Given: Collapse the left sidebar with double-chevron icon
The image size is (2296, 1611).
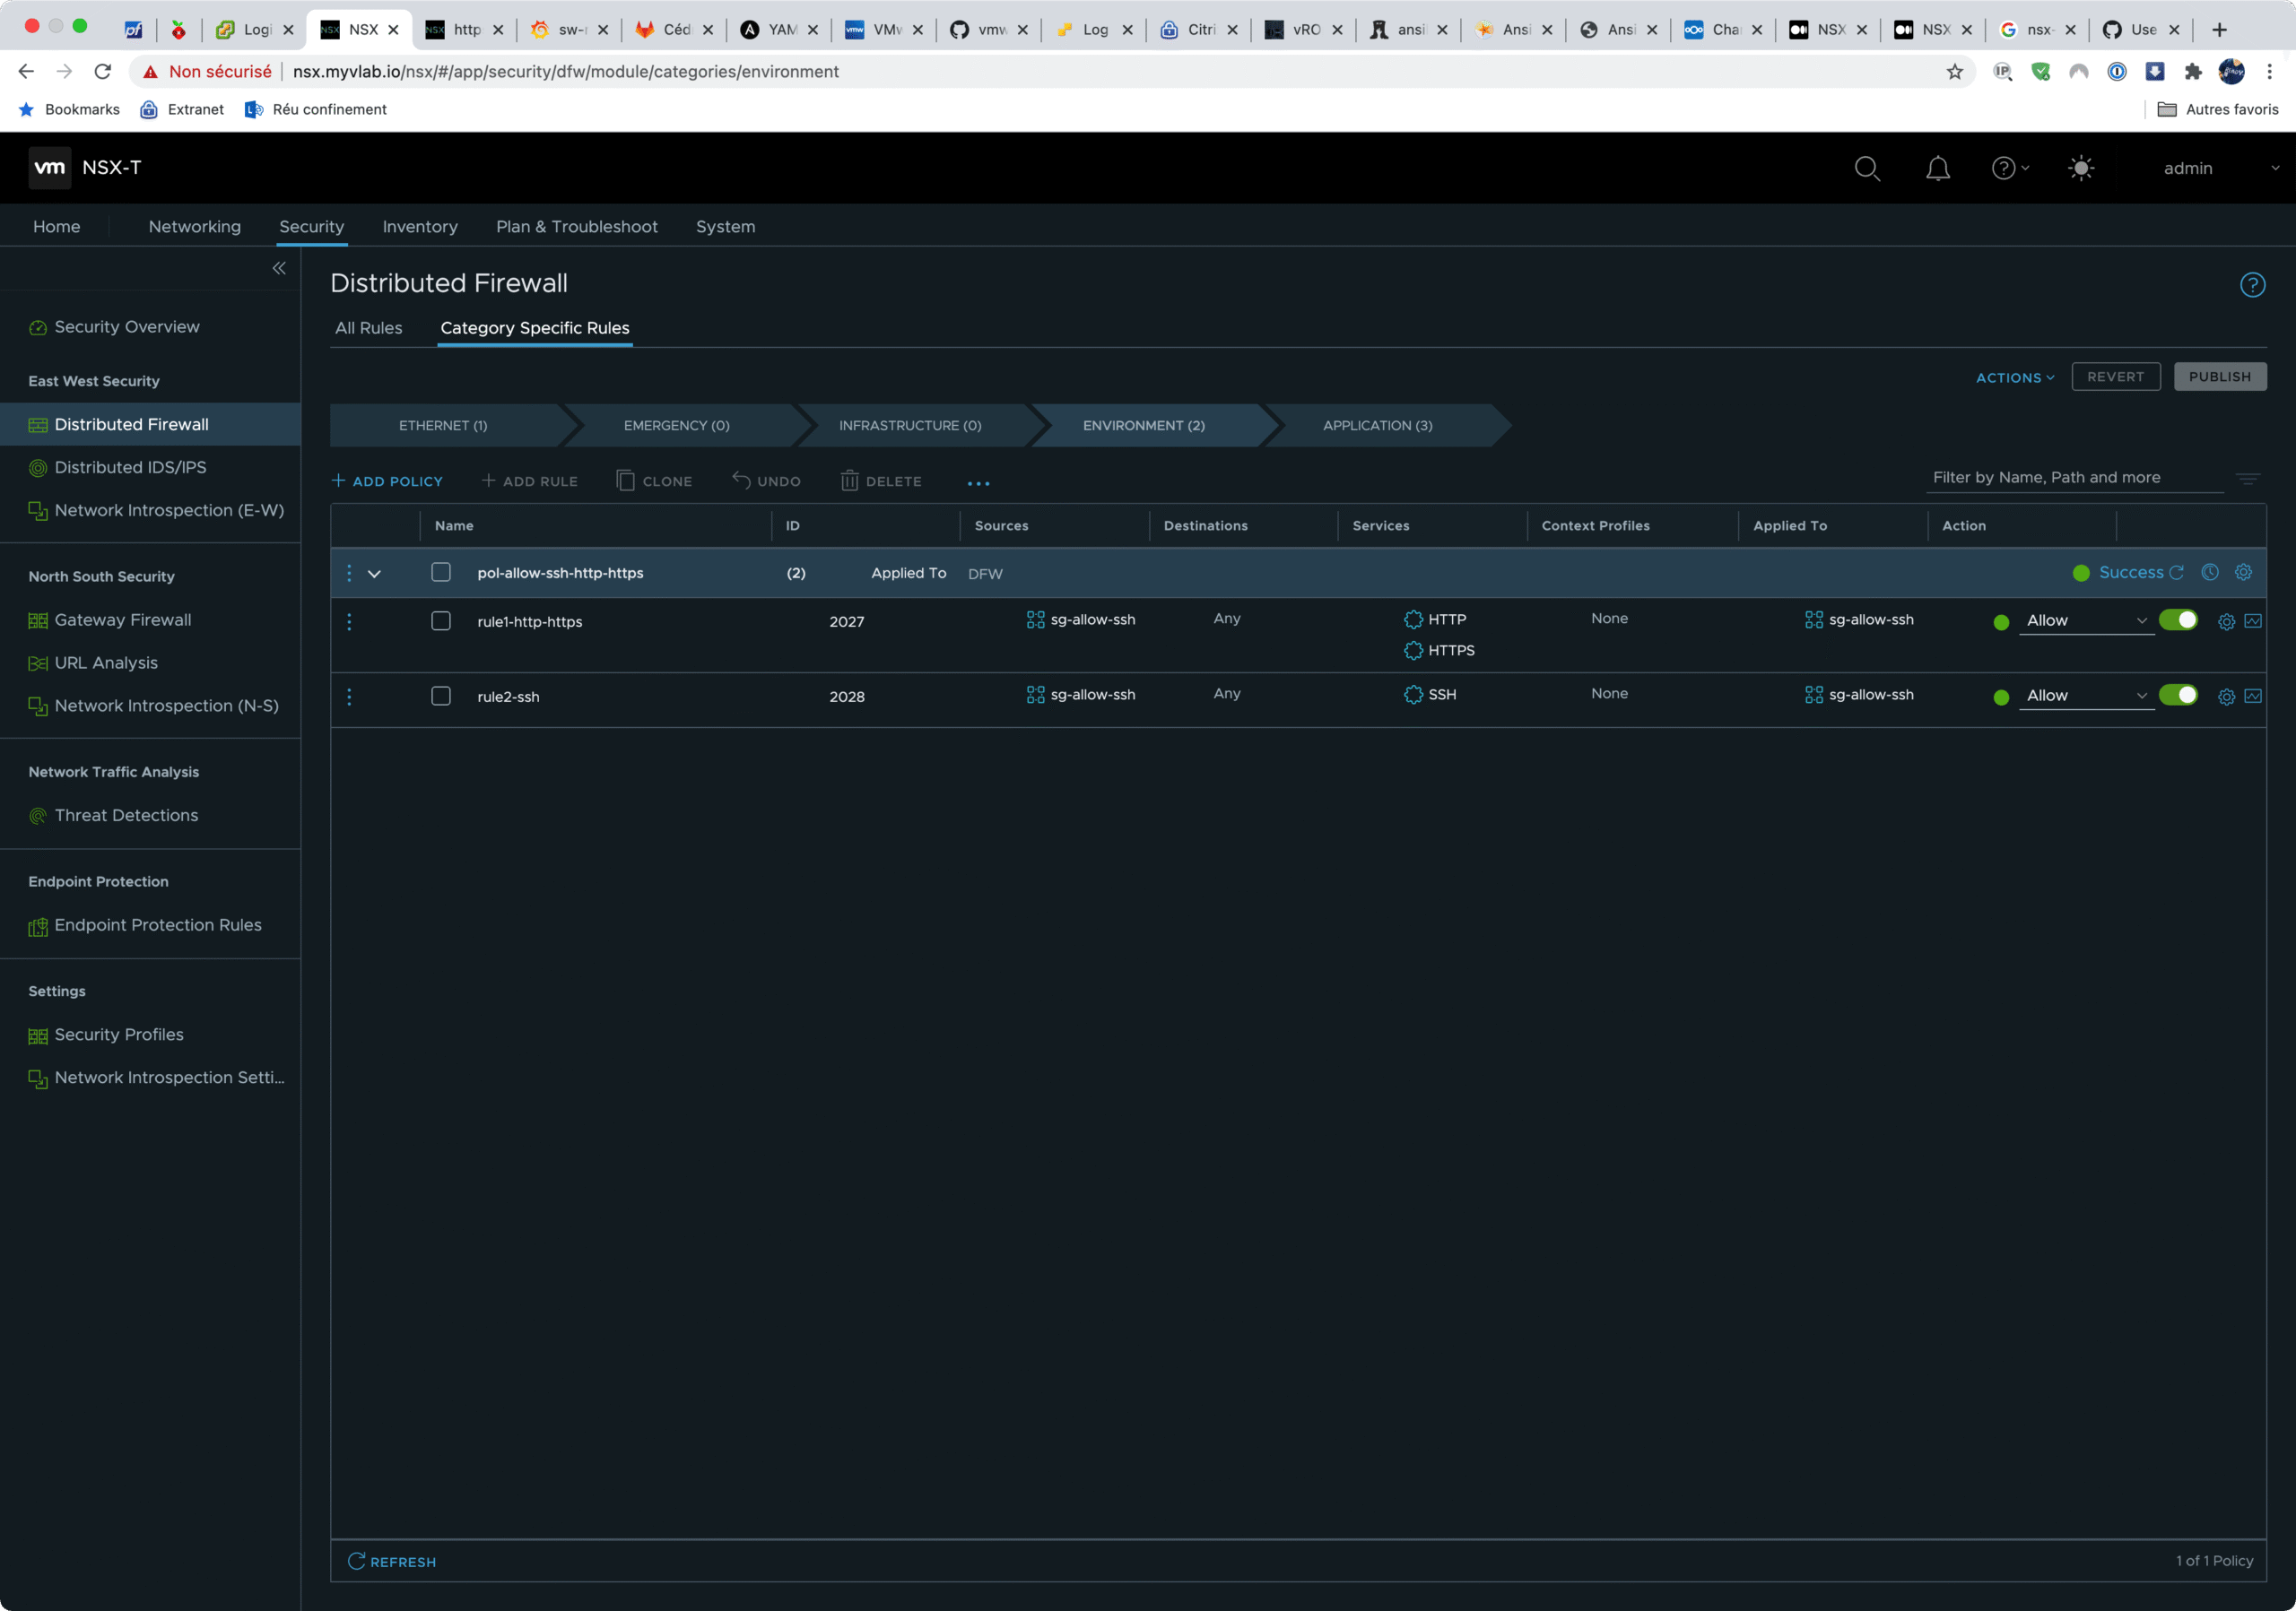Looking at the screenshot, I should [x=279, y=268].
